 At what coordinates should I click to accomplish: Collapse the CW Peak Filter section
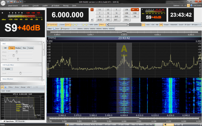(x=40, y=64)
